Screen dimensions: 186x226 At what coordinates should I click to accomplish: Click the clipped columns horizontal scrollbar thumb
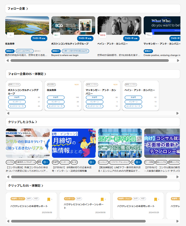pyautogui.click(x=89, y=177)
